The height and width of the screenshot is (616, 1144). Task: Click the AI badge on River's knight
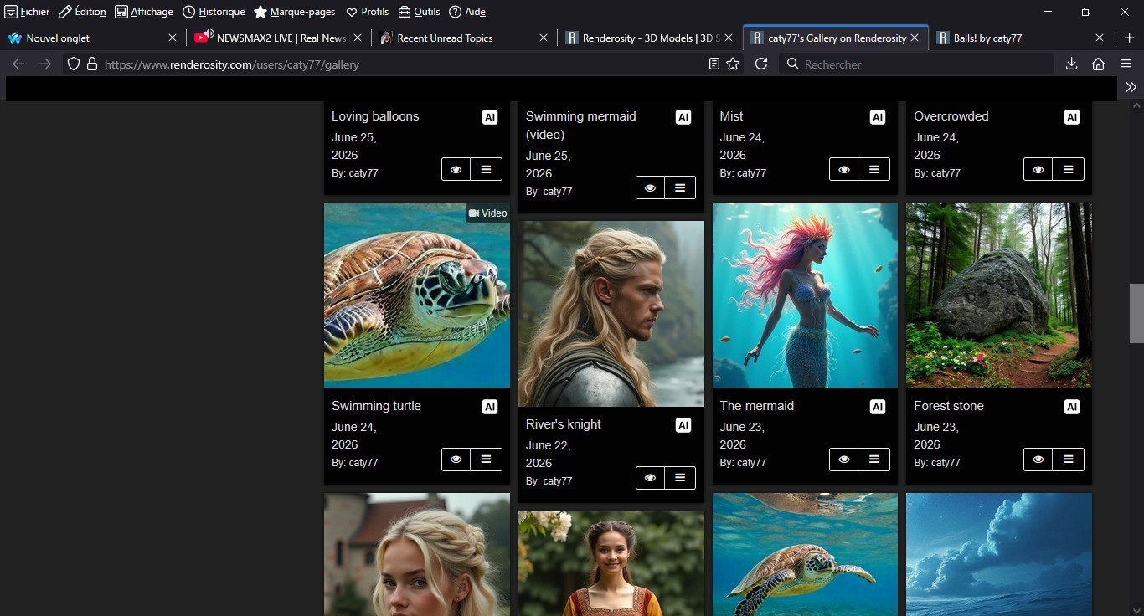(x=683, y=425)
